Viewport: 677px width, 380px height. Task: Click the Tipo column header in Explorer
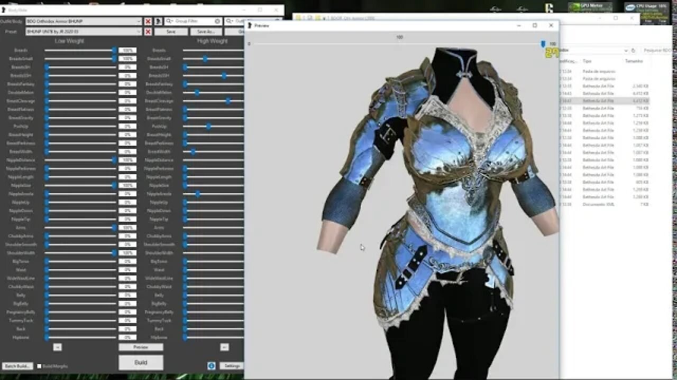[x=587, y=61]
